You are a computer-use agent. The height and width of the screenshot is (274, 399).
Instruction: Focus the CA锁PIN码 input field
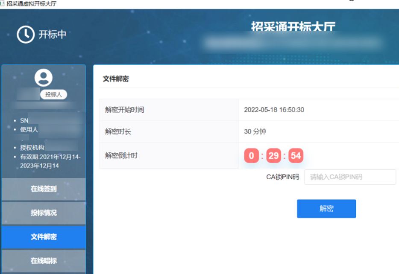pos(350,177)
